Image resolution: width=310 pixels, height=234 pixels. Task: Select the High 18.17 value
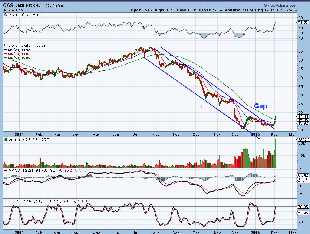(x=165, y=10)
